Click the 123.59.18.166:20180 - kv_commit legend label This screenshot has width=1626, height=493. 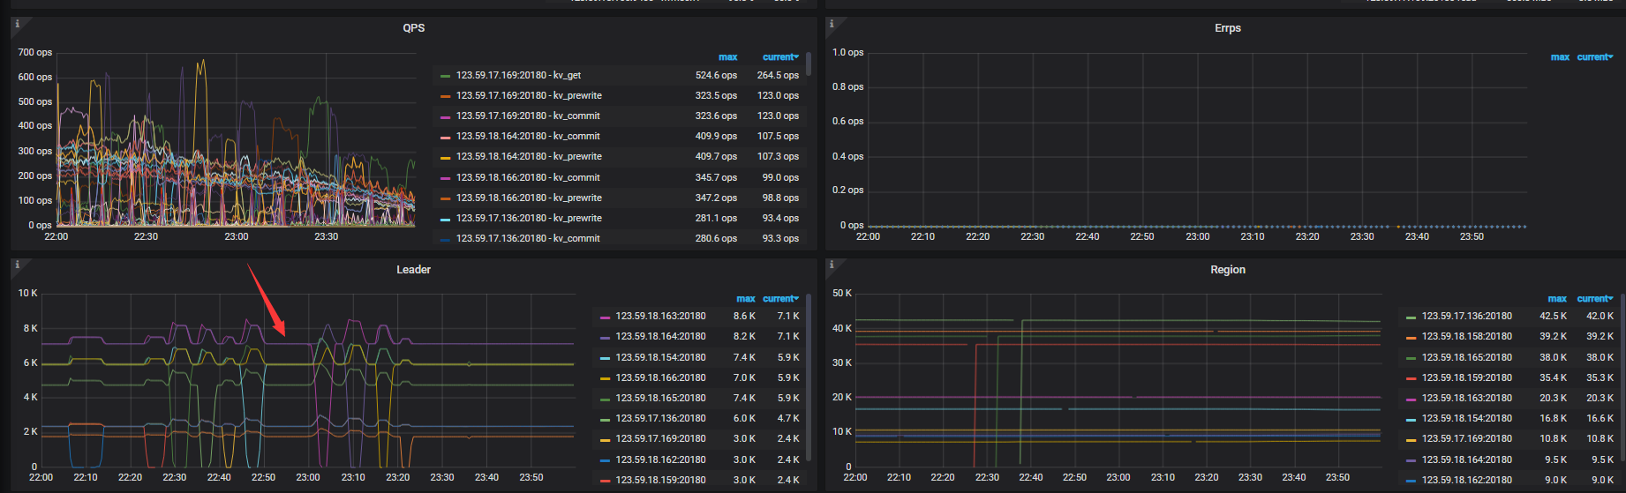(528, 177)
